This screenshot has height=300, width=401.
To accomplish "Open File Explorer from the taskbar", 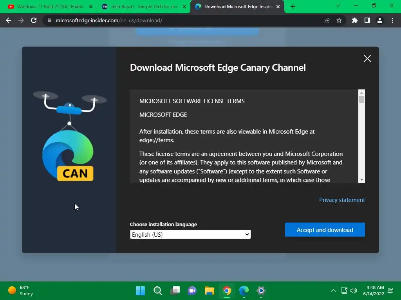I will 210,291.
